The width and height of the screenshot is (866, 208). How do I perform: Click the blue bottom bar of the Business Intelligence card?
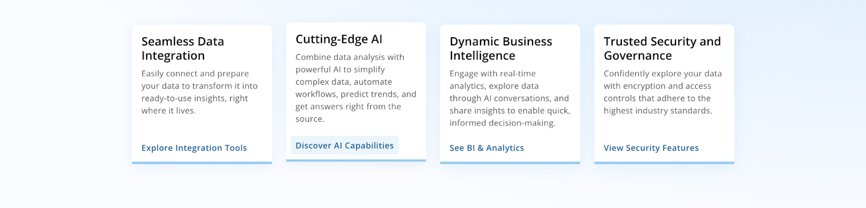coord(510,163)
